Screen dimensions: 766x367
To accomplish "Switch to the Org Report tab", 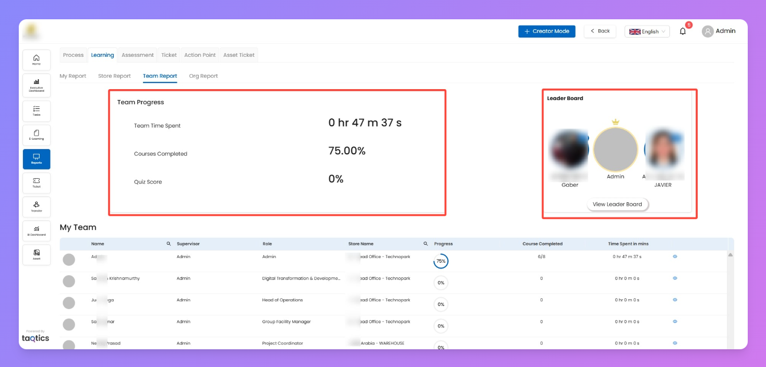I will [x=204, y=76].
